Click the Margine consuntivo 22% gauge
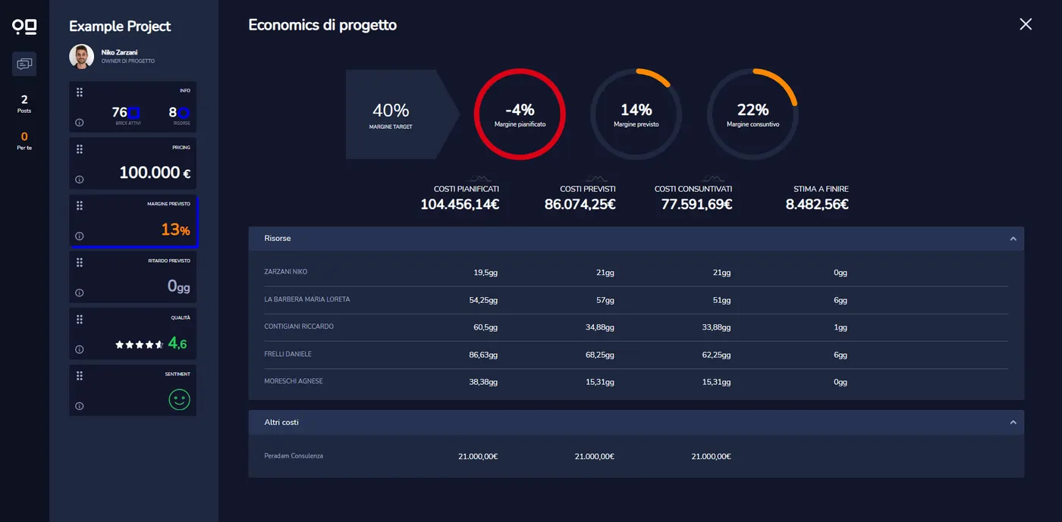The height and width of the screenshot is (522, 1062). pyautogui.click(x=753, y=114)
